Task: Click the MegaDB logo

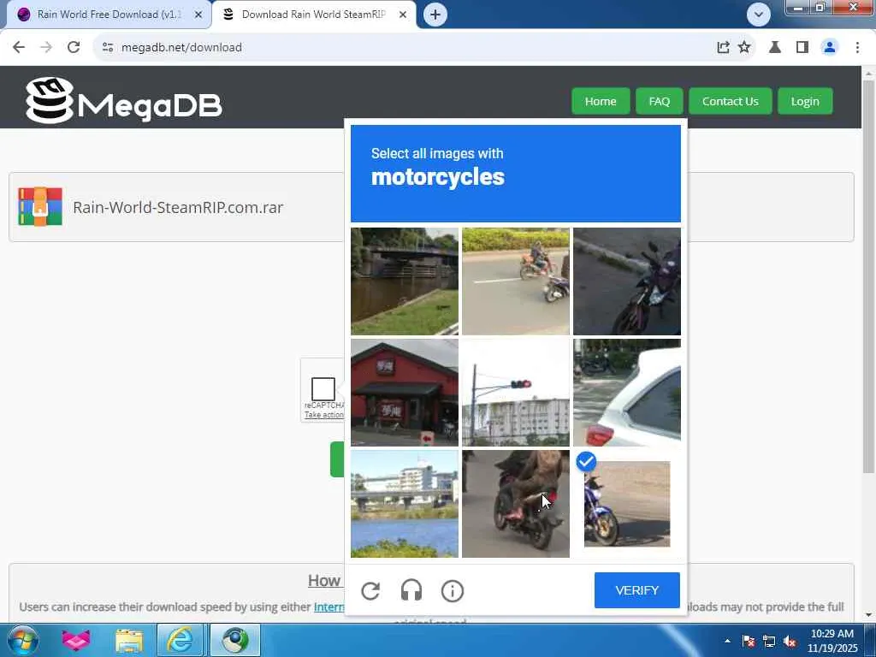Action: (x=123, y=101)
